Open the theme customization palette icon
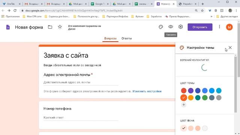This screenshot has width=240, height=135. tap(161, 27)
